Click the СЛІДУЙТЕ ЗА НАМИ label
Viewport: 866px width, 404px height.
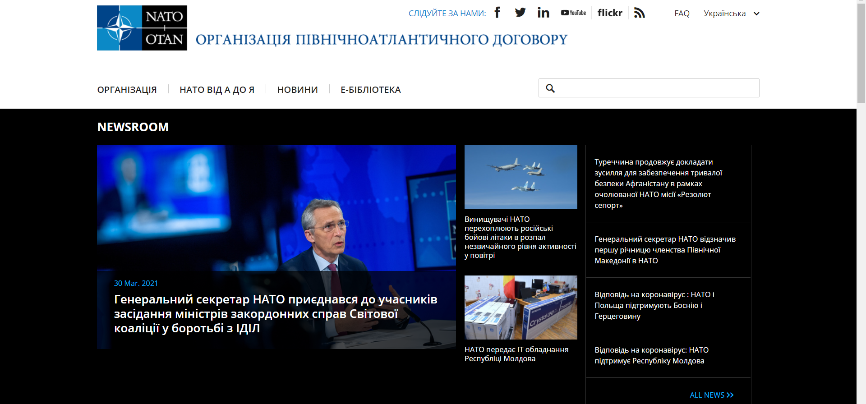coord(447,14)
